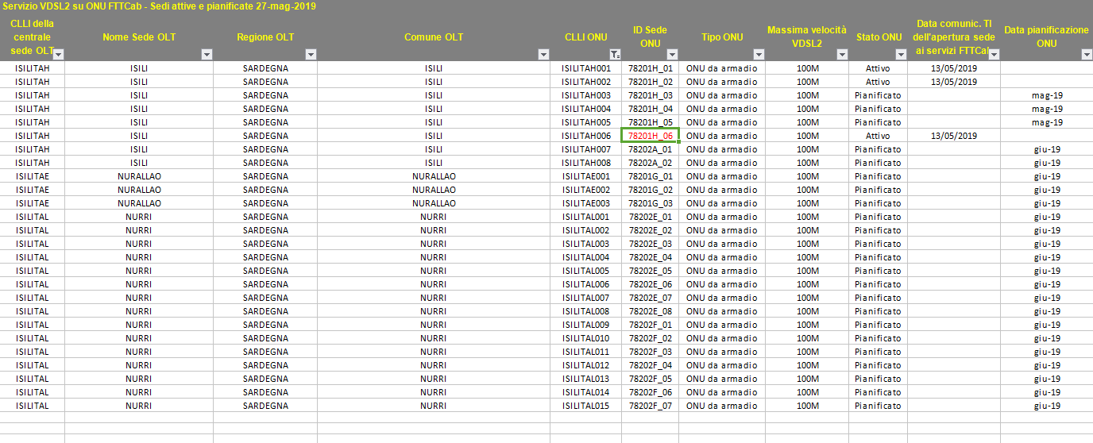Viewport: 1093px width, 443px height.
Task: Click the ID cell 78202F_07
Action: 651,406
